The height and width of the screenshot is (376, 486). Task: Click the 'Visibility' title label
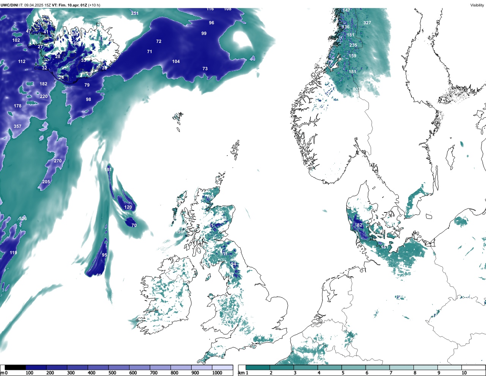click(477, 5)
